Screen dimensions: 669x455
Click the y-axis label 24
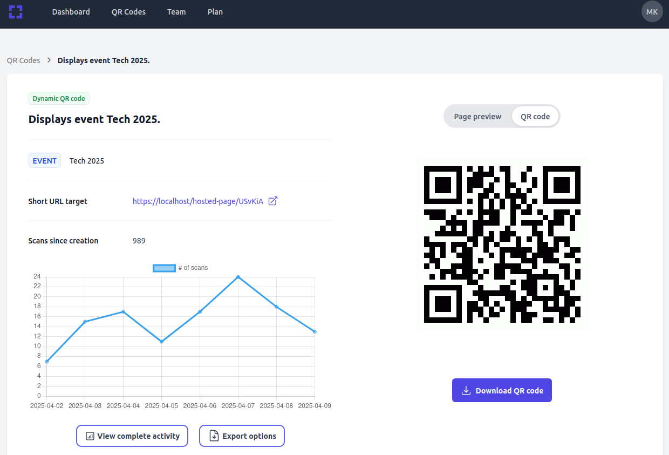point(37,276)
